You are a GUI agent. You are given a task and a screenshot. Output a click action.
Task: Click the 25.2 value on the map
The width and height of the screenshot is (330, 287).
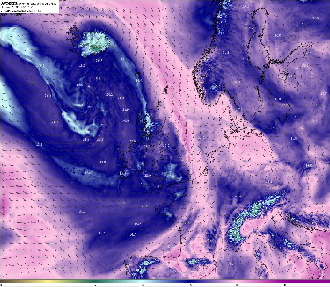(x=314, y=121)
